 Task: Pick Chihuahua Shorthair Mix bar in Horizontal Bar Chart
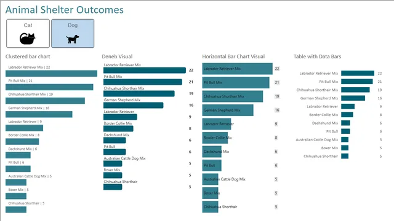(x=233, y=96)
